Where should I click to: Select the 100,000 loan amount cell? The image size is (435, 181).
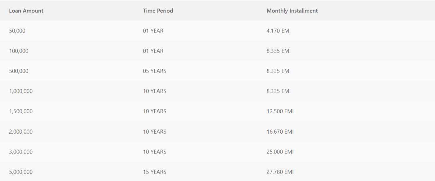(x=19, y=51)
